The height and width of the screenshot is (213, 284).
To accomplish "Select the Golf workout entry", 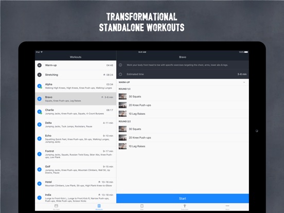I will 76,170.
